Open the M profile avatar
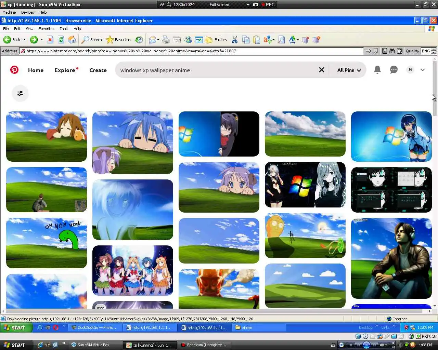This screenshot has height=350, width=438. 410,70
